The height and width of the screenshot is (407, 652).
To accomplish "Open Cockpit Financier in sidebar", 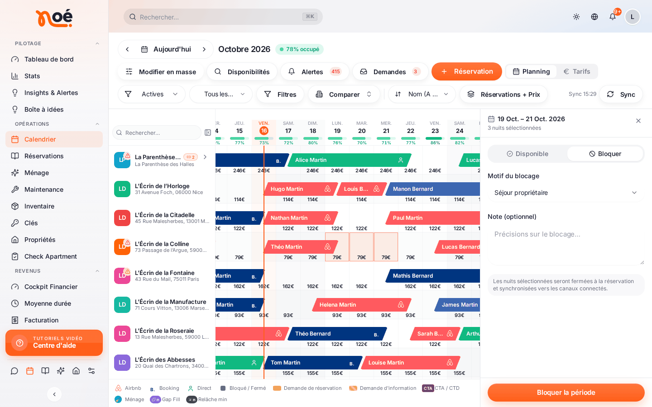I will 54,287.
